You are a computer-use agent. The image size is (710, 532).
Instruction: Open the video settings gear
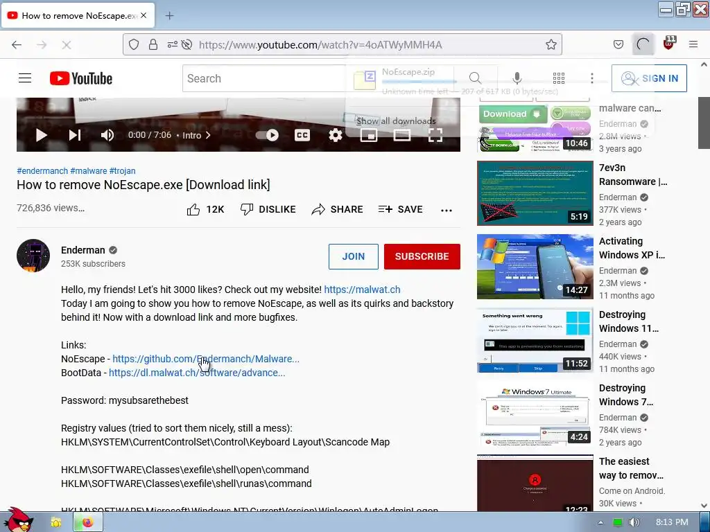[x=336, y=135]
